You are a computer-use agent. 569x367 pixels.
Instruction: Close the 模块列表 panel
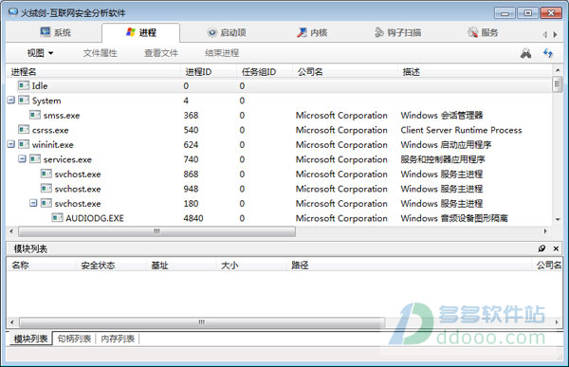tap(556, 248)
